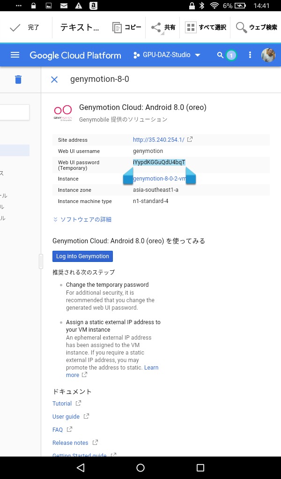Tap the コピー copy button
This screenshot has width=281, height=479.
coord(126,28)
